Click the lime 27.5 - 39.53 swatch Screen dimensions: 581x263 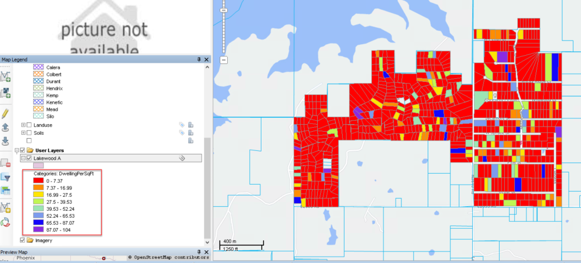(x=38, y=202)
